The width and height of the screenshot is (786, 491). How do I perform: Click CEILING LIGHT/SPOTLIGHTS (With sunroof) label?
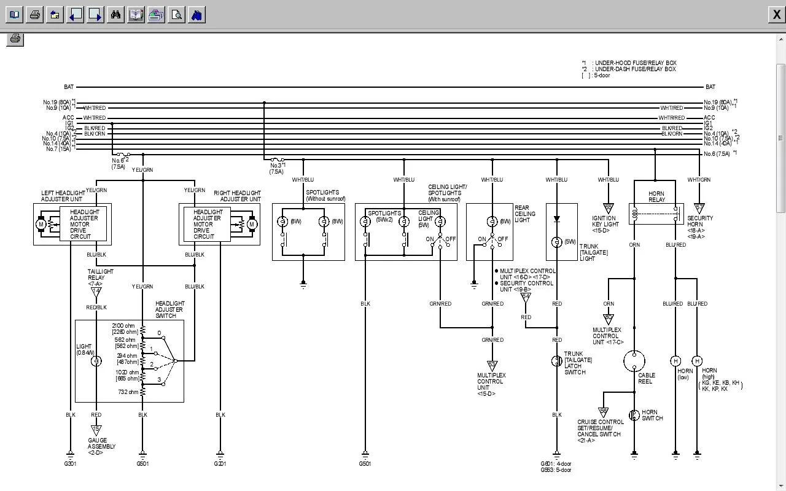pyautogui.click(x=448, y=193)
